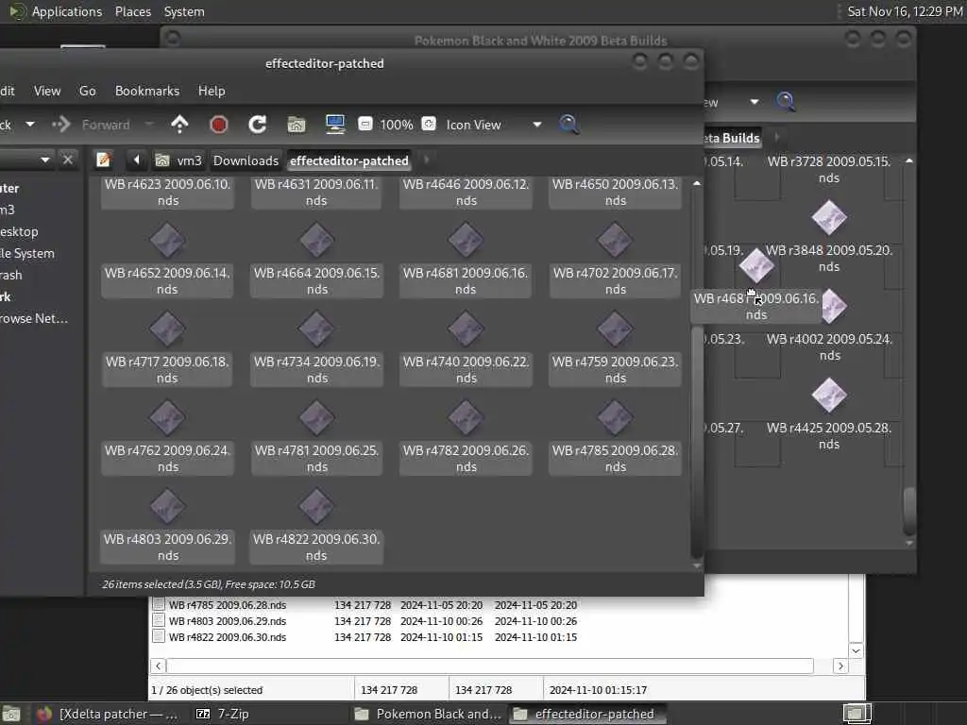Screen dimensions: 967x725
Task: Click the 7-Zip horizontal scrollbar right arrow
Action: point(840,666)
